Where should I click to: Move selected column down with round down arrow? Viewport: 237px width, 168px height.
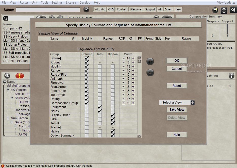(150, 72)
